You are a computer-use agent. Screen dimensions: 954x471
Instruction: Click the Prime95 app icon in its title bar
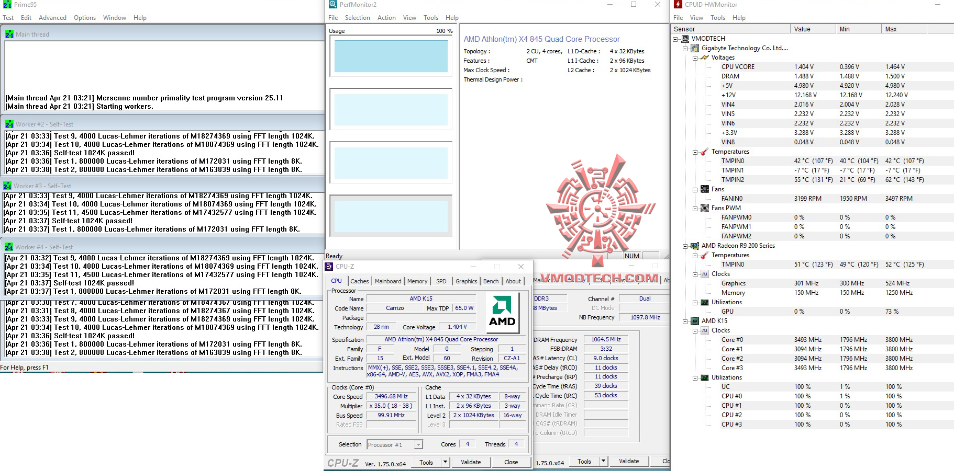(x=7, y=4)
